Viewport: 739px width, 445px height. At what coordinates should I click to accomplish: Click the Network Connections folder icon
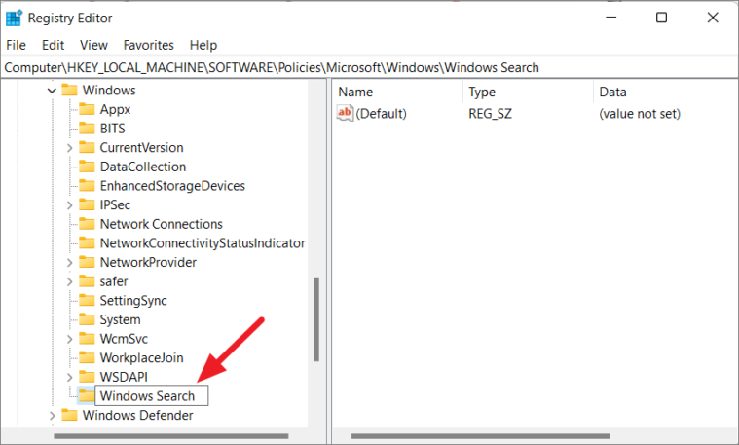(x=87, y=224)
